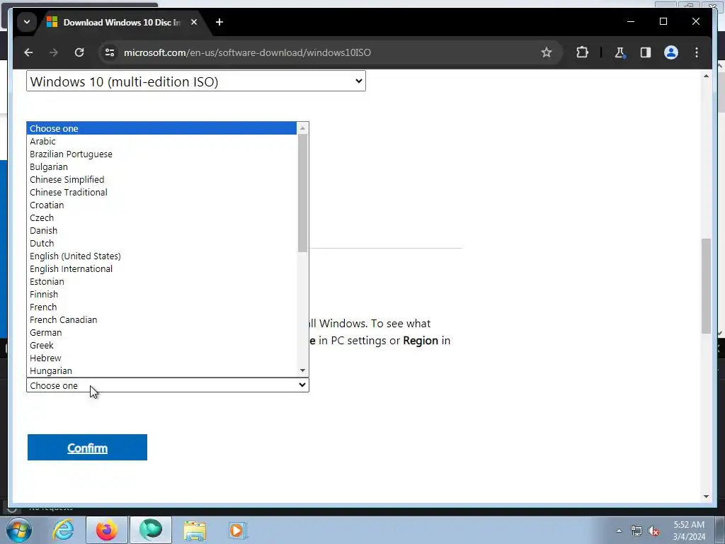Show hidden system tray icons

pyautogui.click(x=619, y=531)
